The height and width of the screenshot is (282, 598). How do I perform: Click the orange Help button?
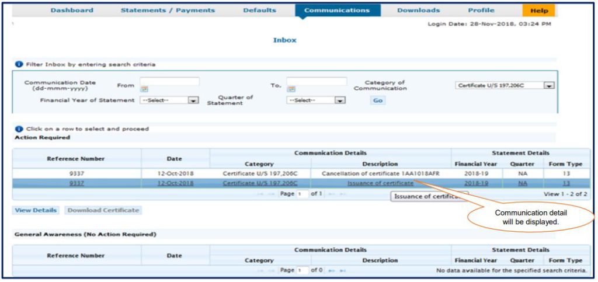(x=539, y=11)
